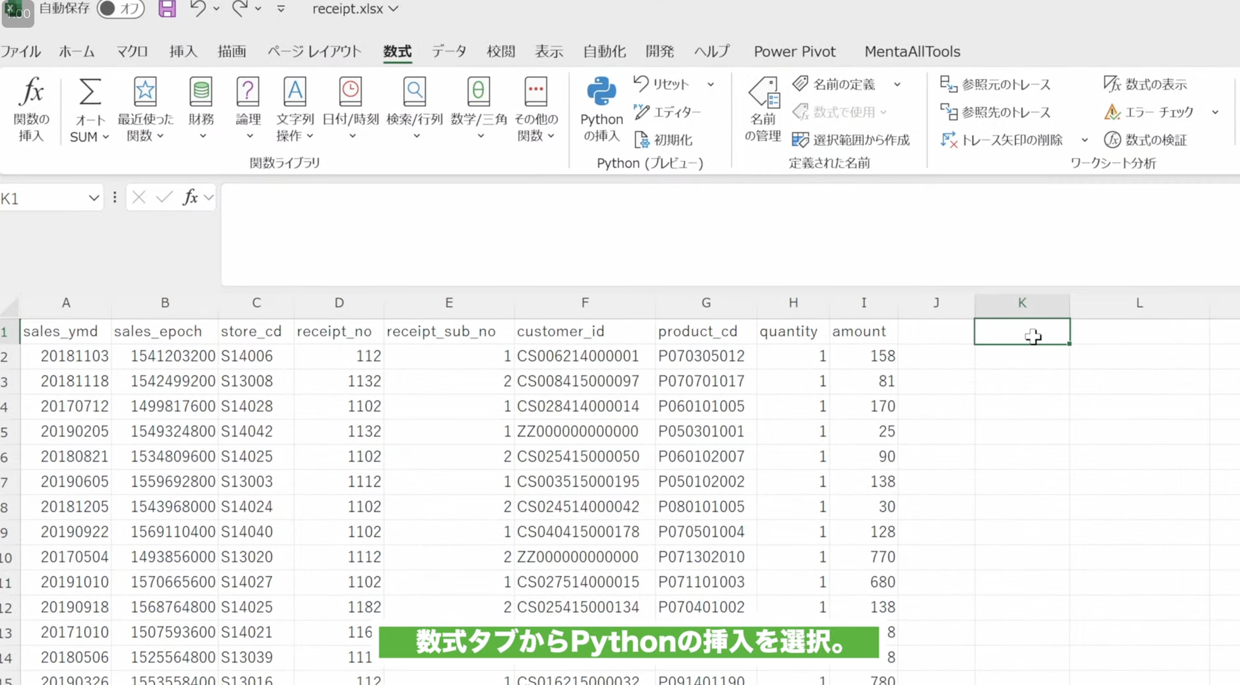Open the 検索/行列 lookup functions icon
This screenshot has width=1240, height=685.
pyautogui.click(x=414, y=92)
